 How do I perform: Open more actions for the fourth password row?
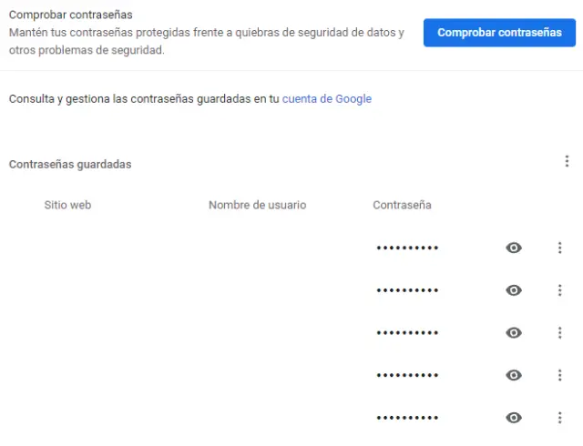[559, 375]
